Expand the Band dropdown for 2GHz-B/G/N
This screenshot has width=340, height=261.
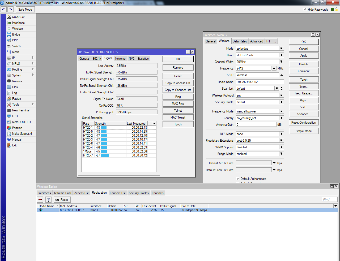click(282, 55)
